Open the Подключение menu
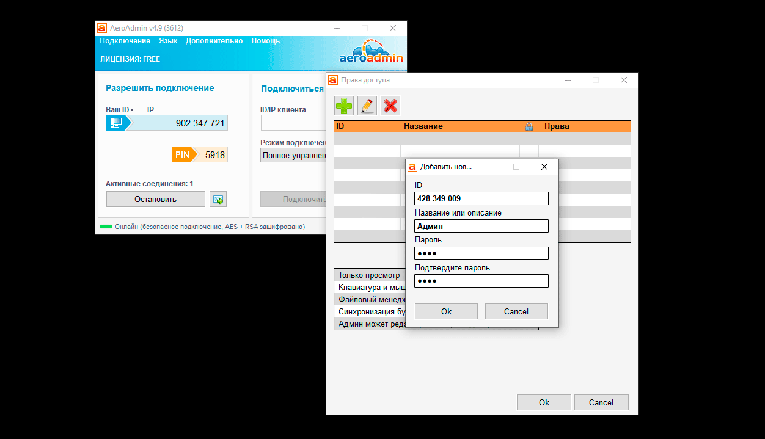Image resolution: width=765 pixels, height=439 pixels. point(125,41)
